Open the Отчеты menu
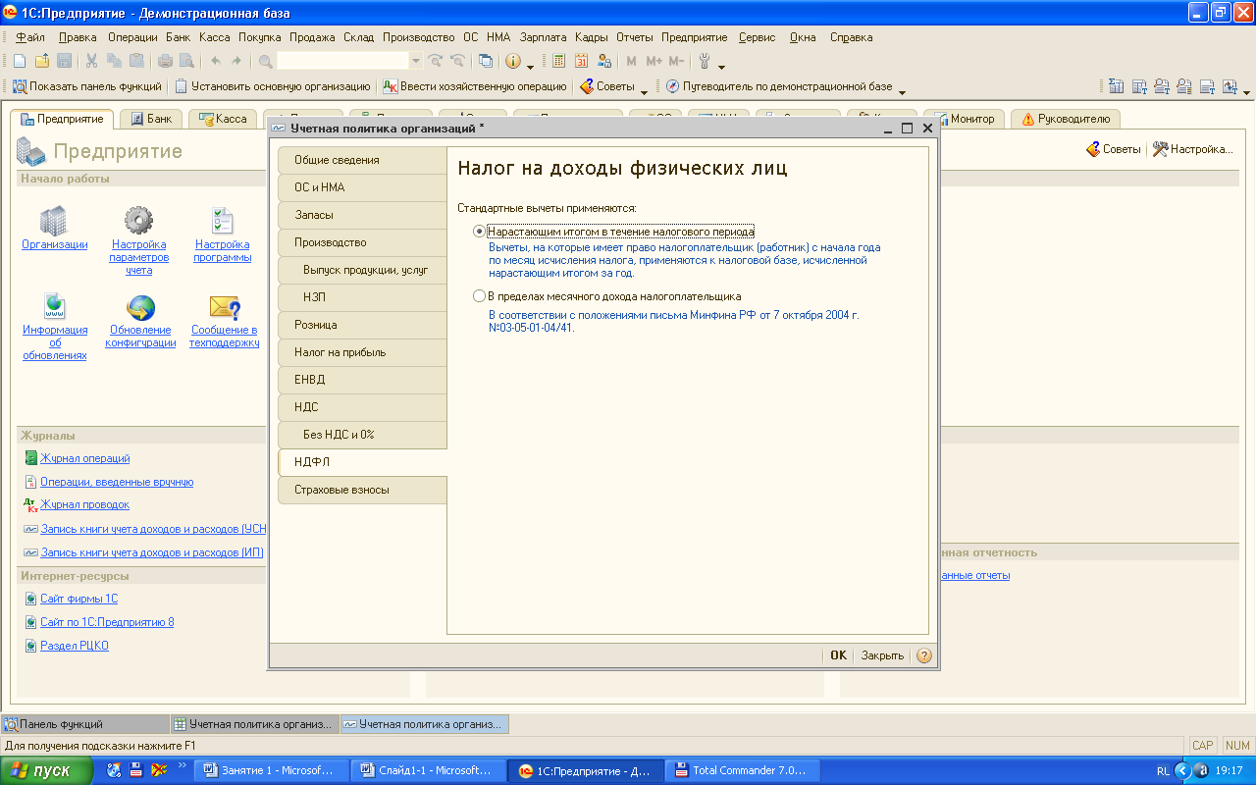 pos(635,37)
